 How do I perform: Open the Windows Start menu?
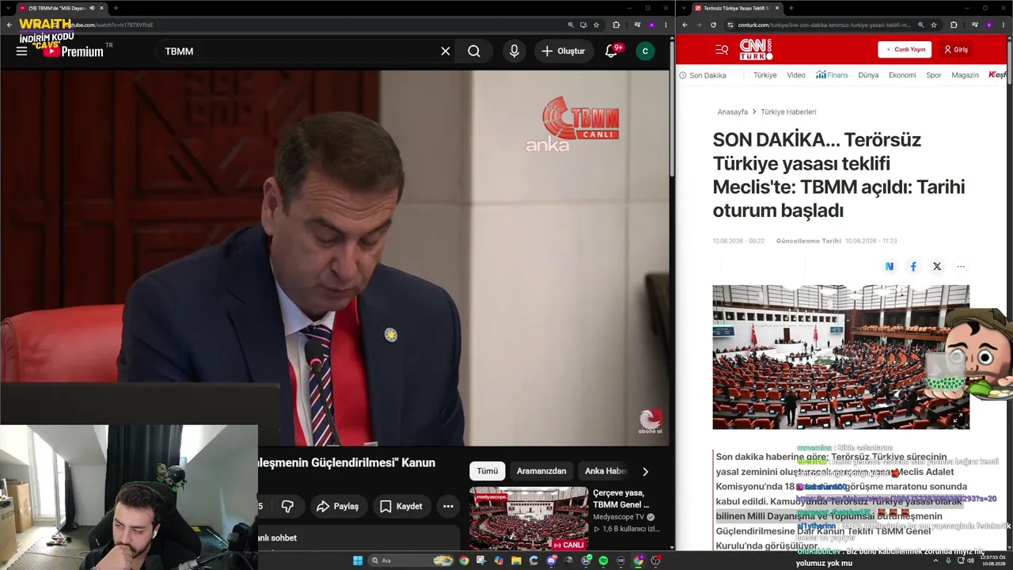(x=358, y=560)
